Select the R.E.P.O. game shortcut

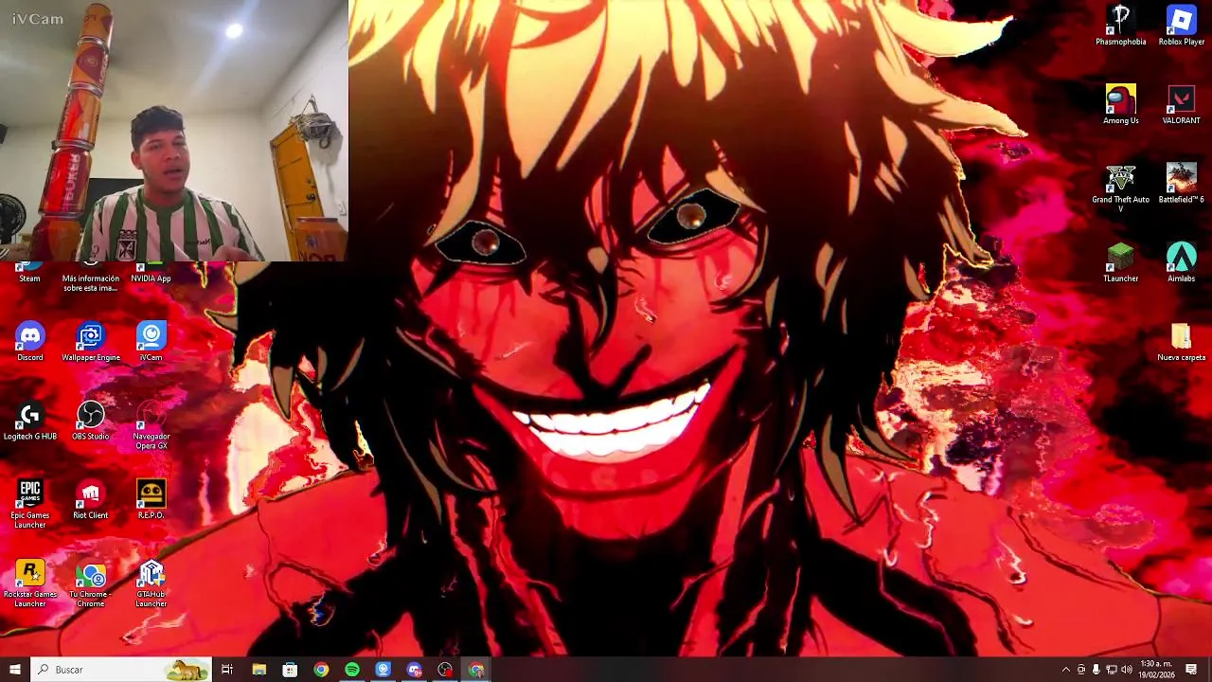click(x=151, y=499)
